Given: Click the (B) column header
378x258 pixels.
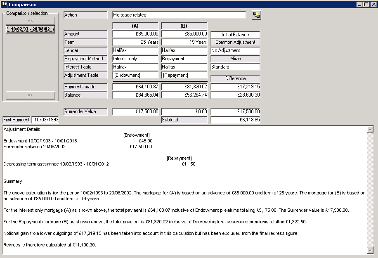Looking at the screenshot, I should click(184, 26).
